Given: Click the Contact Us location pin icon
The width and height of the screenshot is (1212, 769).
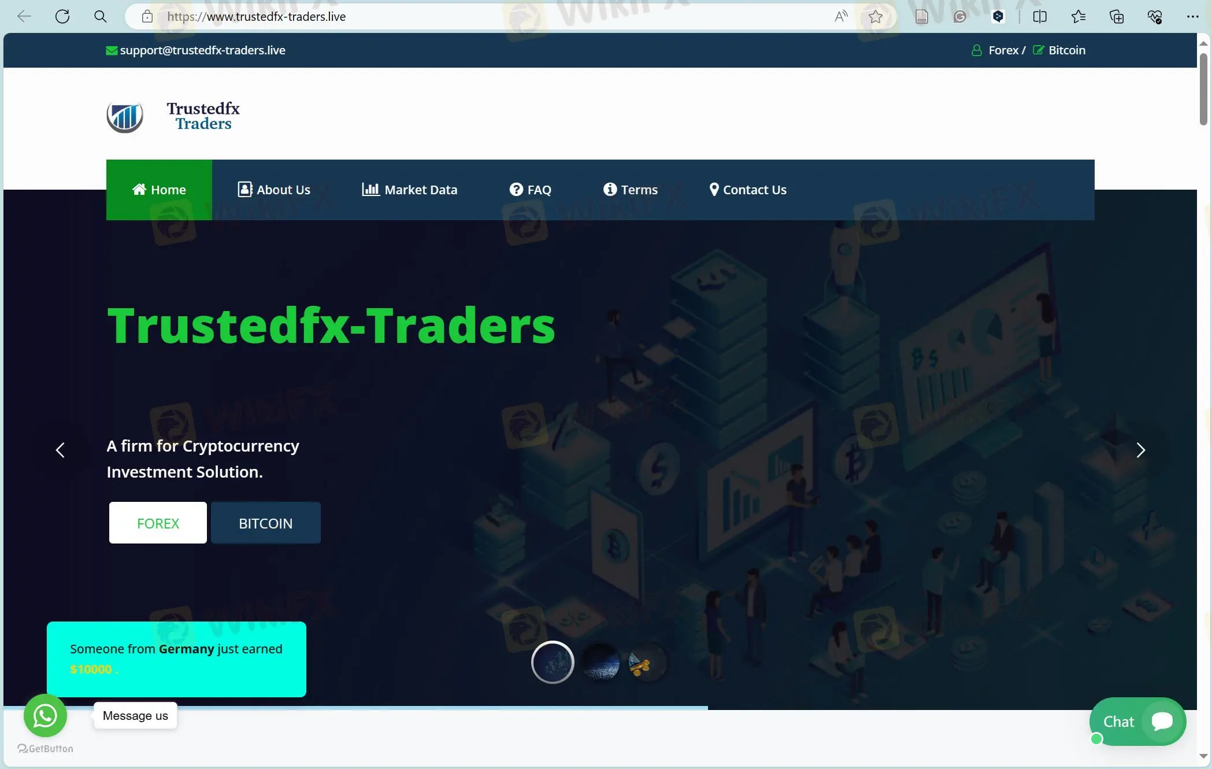Looking at the screenshot, I should pyautogui.click(x=714, y=189).
